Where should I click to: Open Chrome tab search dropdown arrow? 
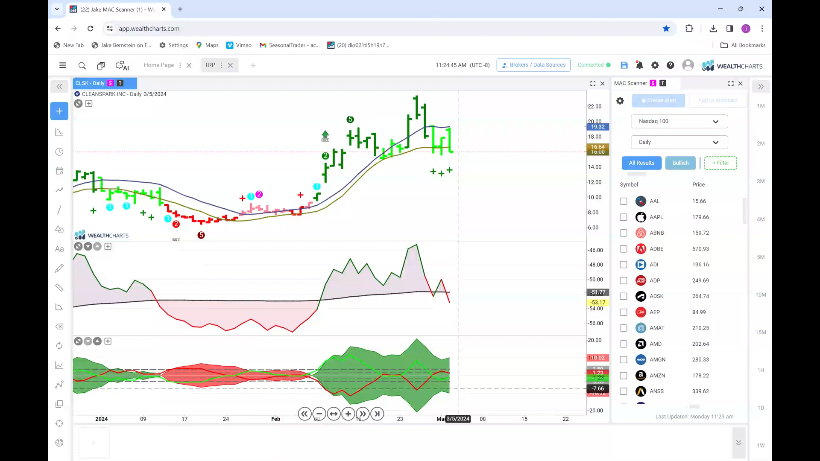click(57, 9)
